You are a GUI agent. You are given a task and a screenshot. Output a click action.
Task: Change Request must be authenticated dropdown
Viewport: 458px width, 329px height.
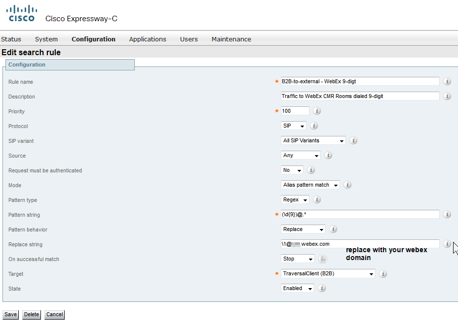click(x=292, y=170)
